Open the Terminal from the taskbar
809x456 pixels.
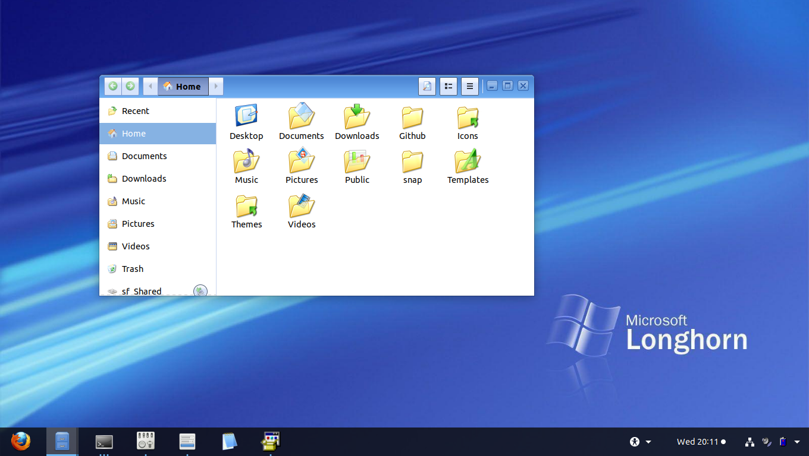tap(104, 442)
